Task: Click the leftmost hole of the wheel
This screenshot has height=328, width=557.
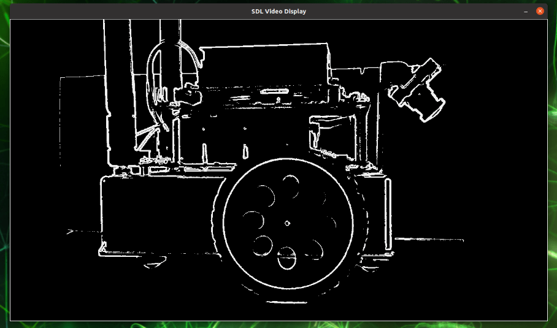Action: click(253, 221)
